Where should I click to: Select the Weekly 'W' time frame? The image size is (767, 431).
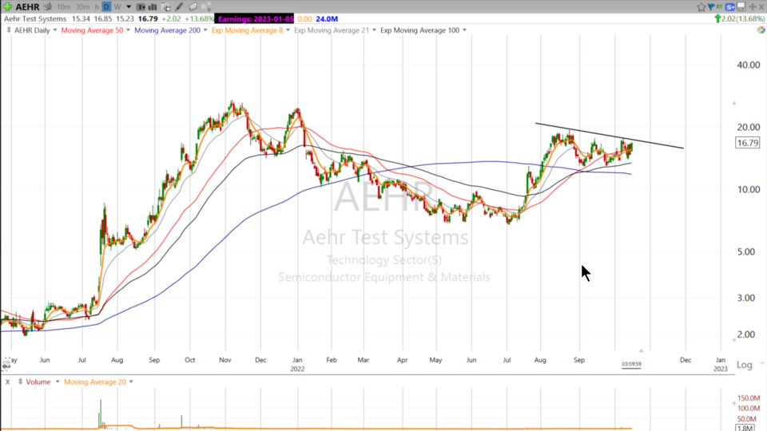tap(117, 7)
